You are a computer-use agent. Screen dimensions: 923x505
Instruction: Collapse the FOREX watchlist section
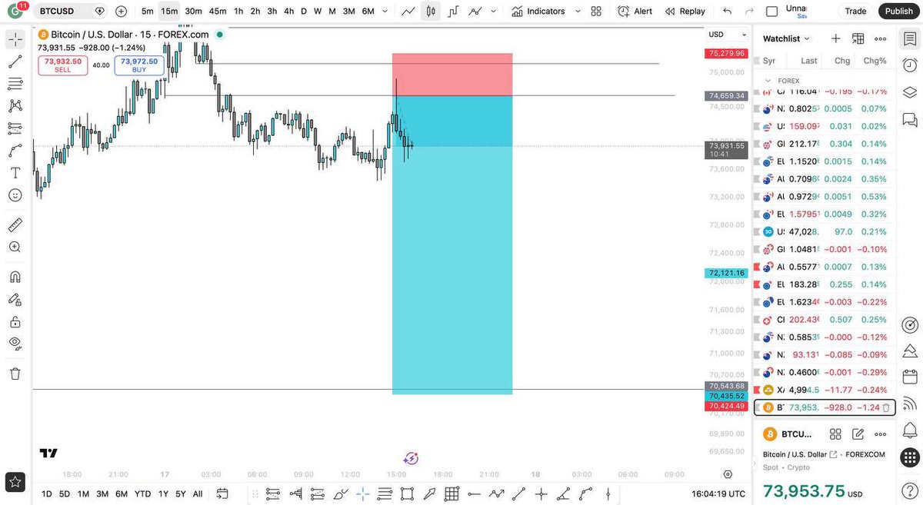tap(768, 81)
